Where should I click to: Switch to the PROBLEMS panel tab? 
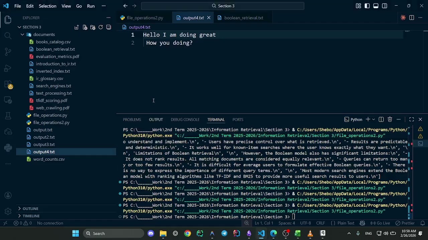point(132,120)
